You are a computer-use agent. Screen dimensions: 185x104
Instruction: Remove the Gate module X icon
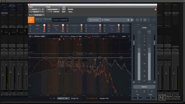30,31
